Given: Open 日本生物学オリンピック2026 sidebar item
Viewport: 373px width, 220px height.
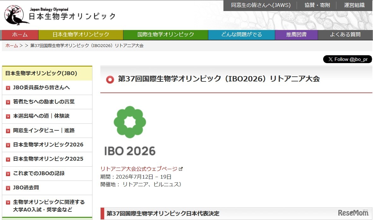Looking at the screenshot, I should 47,145.
